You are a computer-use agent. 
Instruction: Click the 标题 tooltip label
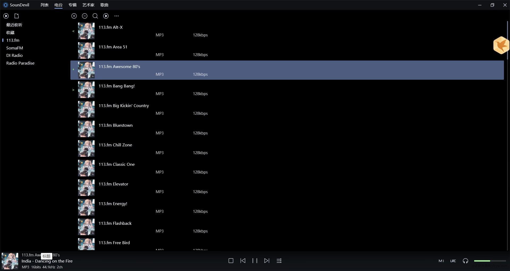(46, 256)
